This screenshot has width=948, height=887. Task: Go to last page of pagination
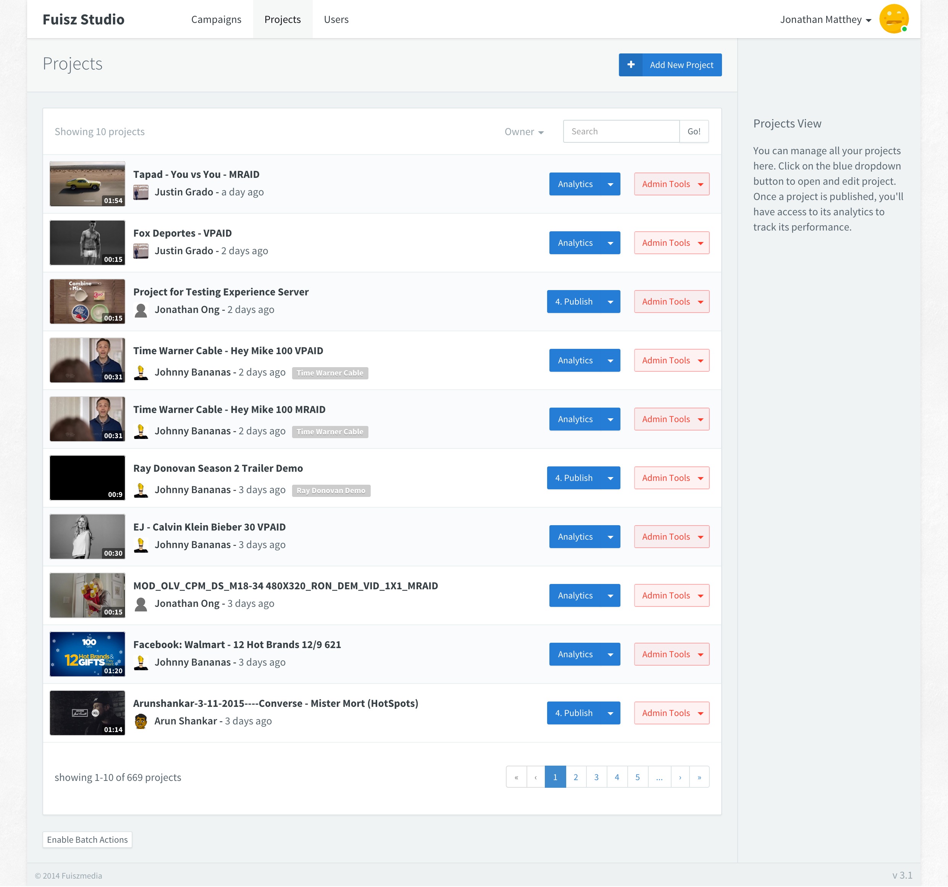(699, 777)
